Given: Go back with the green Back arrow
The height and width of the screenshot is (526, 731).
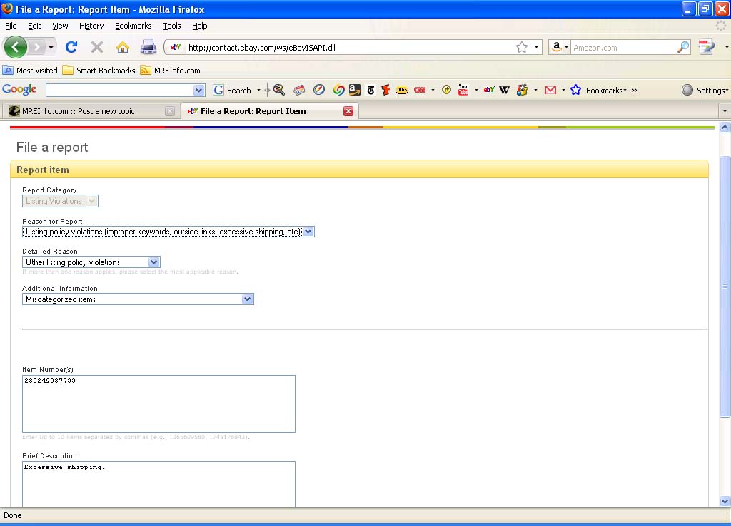Looking at the screenshot, I should click(x=16, y=47).
